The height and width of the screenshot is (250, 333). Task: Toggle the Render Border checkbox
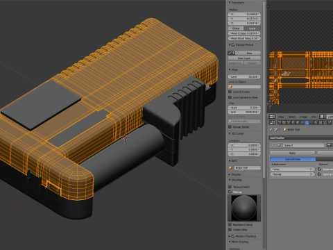click(x=230, y=127)
